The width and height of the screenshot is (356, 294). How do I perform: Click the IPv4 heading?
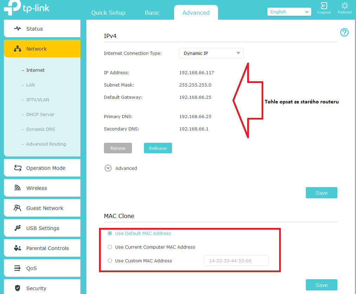[x=110, y=36]
